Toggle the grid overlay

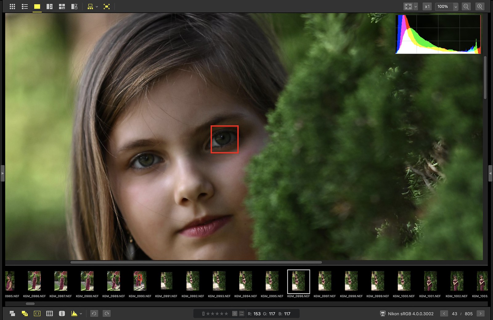pos(50,314)
